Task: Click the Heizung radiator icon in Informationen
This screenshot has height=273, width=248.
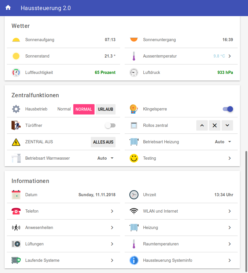Action: pos(134,228)
